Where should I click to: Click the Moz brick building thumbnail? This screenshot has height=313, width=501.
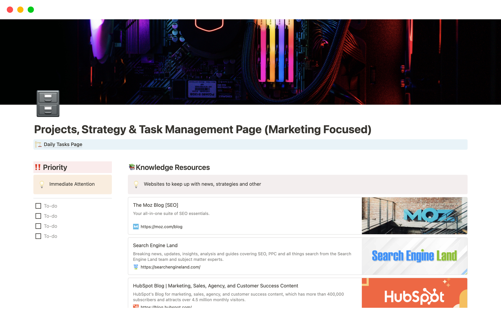414,215
